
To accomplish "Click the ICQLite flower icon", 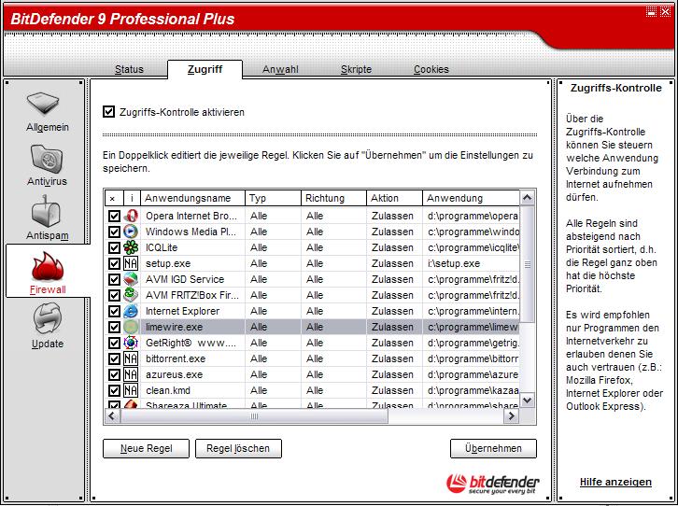I will pyautogui.click(x=131, y=247).
